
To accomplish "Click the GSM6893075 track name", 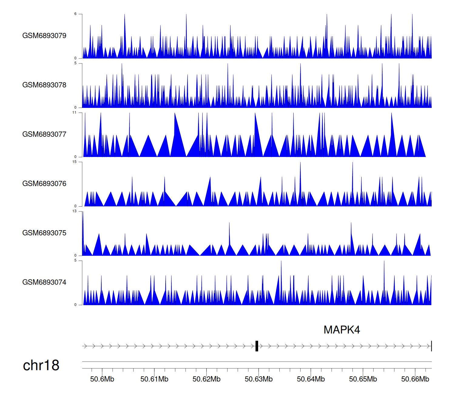I will (x=44, y=233).
